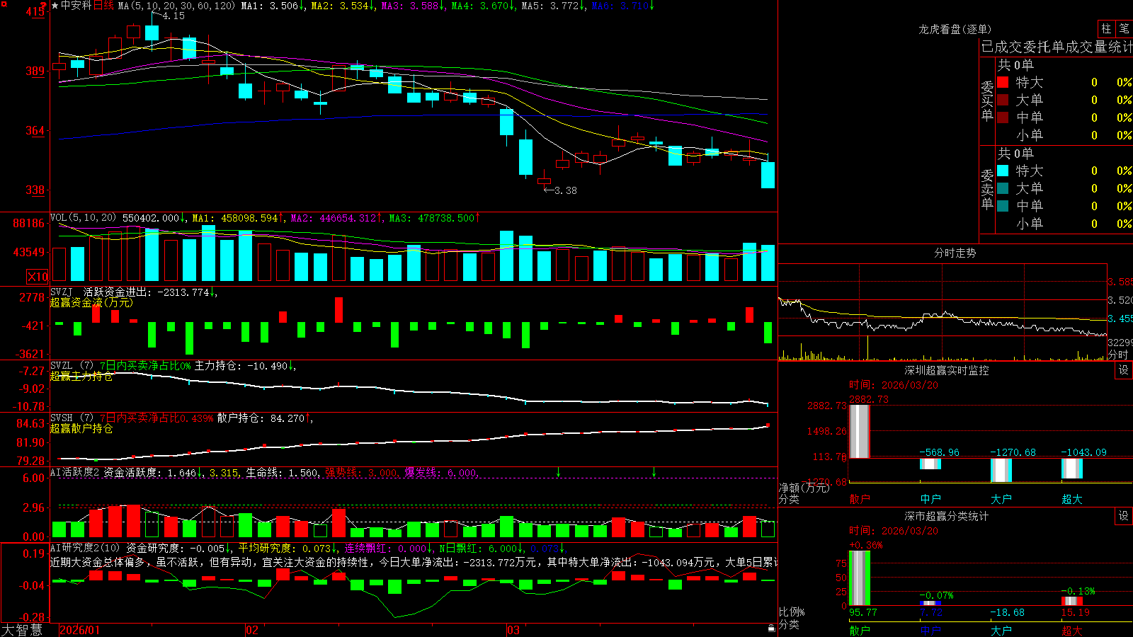Image resolution: width=1133 pixels, height=637 pixels.
Task: Click the 02 month marker on timeline
Action: [252, 630]
